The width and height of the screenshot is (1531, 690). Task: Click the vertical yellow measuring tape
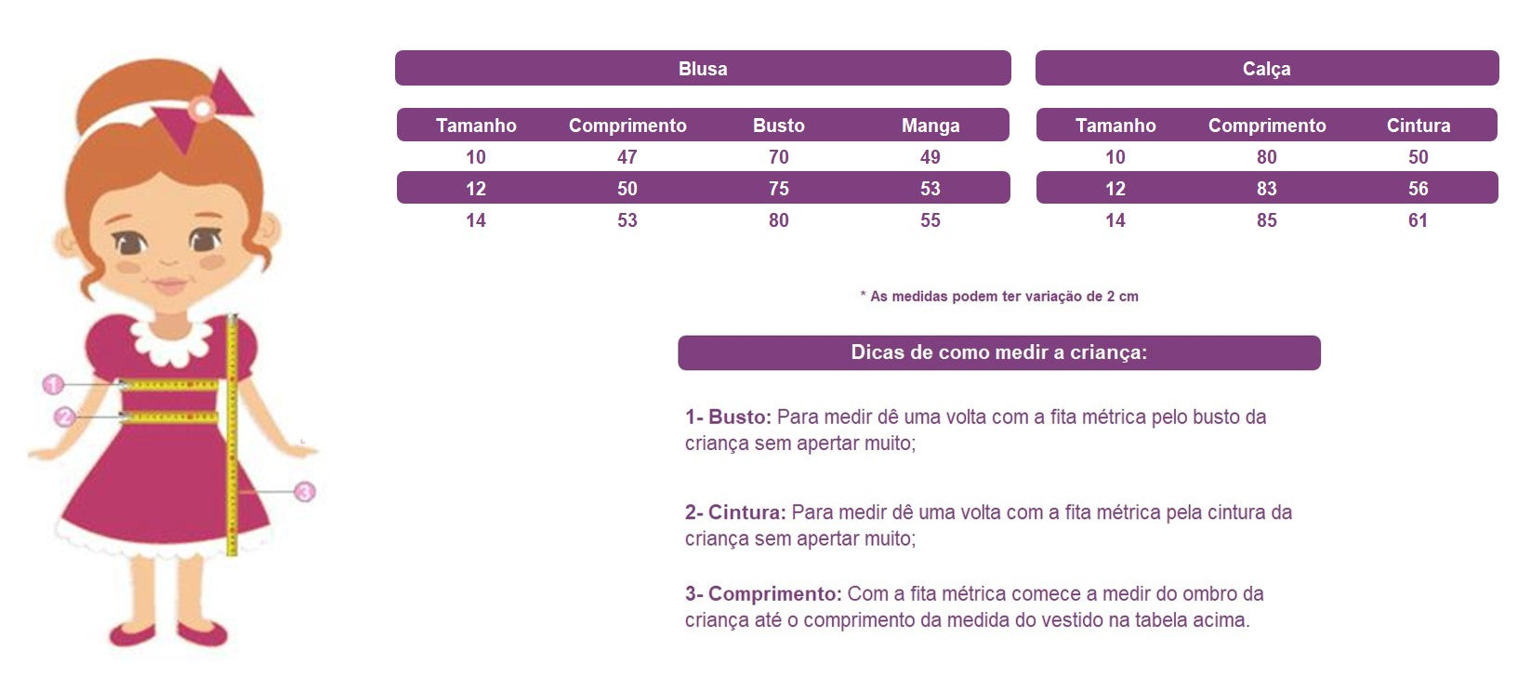pyautogui.click(x=232, y=435)
